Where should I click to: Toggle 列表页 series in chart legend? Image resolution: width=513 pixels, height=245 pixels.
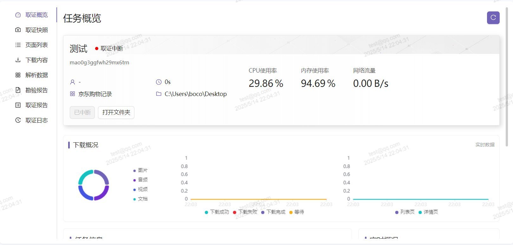pyautogui.click(x=405, y=212)
